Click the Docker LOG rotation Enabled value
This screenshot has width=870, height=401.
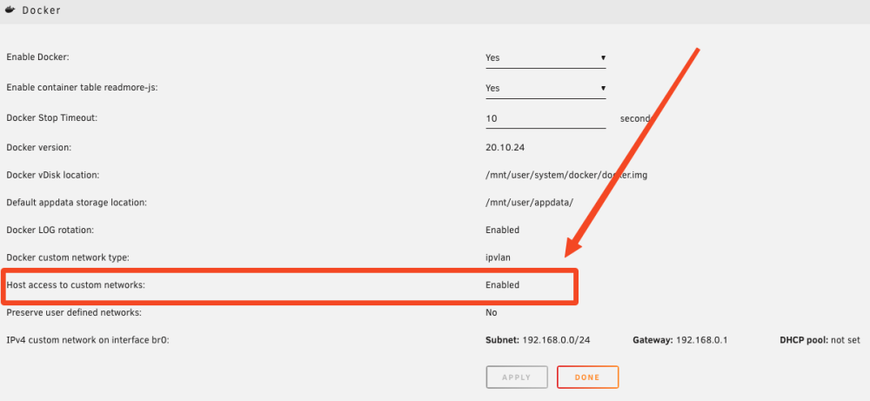point(502,230)
